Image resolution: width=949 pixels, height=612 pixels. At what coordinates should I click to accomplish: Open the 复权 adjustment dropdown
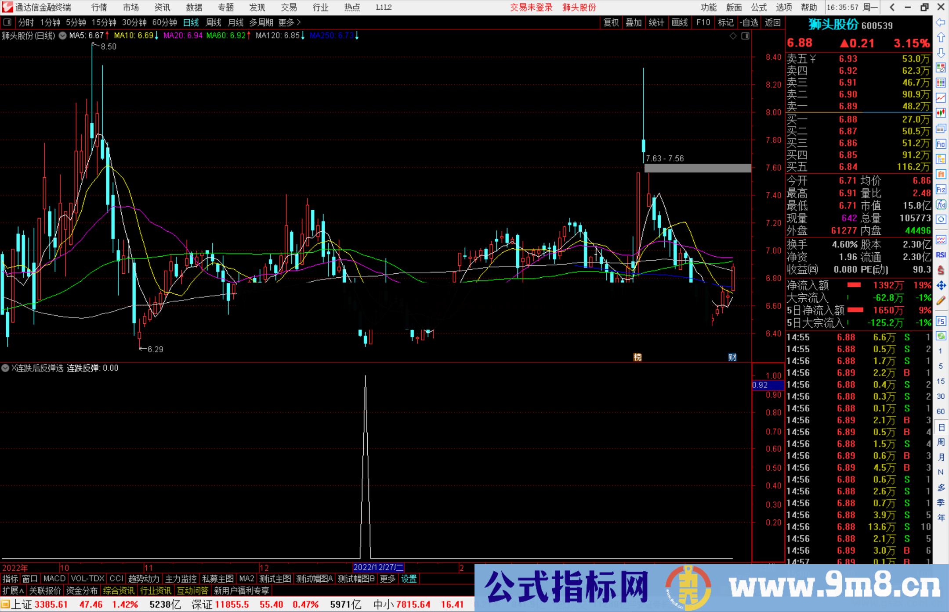pyautogui.click(x=611, y=22)
